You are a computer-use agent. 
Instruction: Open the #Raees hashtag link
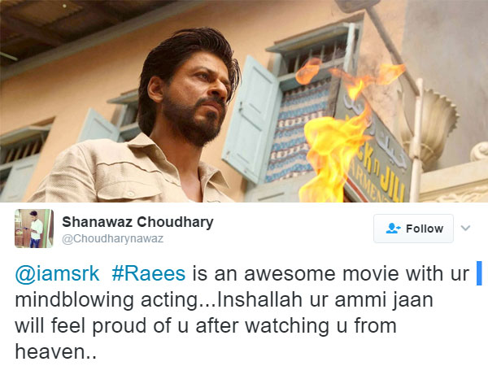149,273
